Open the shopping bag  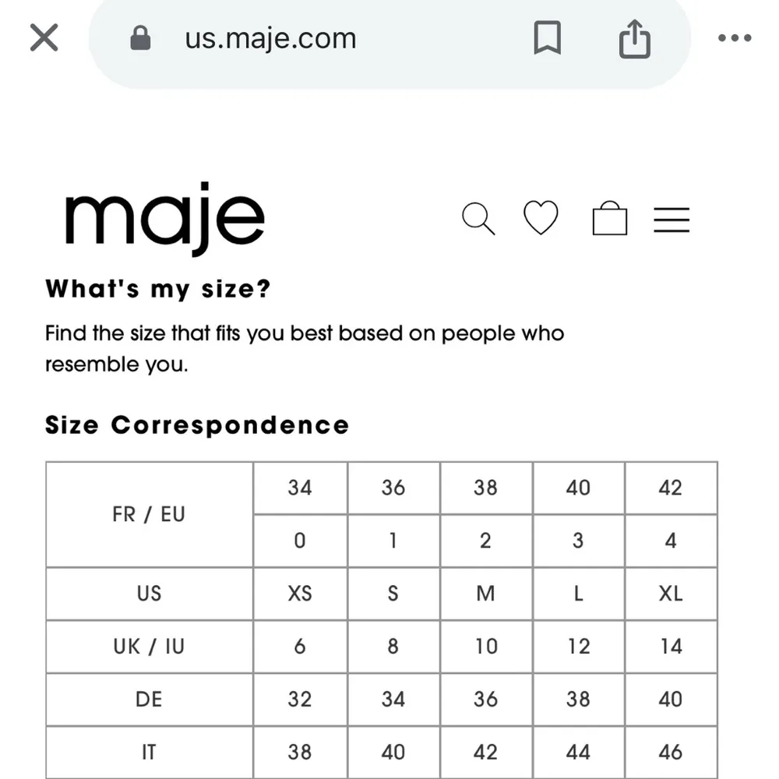coord(609,219)
